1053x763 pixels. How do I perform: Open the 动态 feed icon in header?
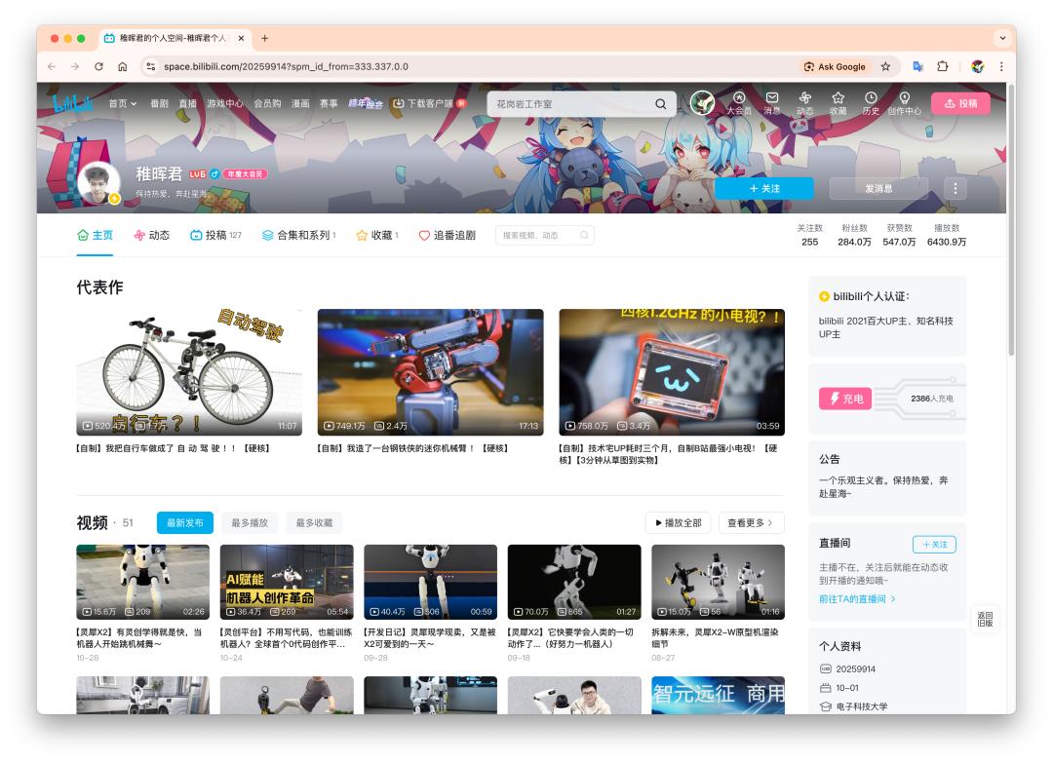(x=804, y=103)
